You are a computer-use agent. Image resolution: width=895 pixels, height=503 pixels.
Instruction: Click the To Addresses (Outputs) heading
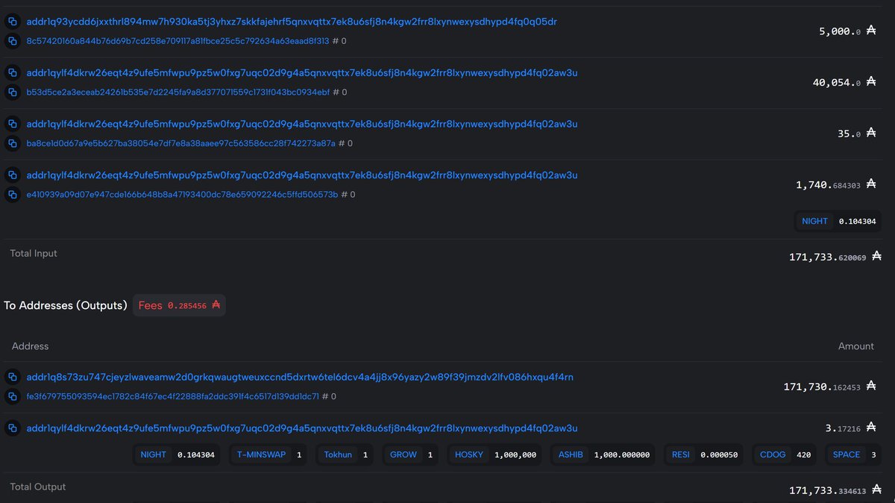point(66,305)
